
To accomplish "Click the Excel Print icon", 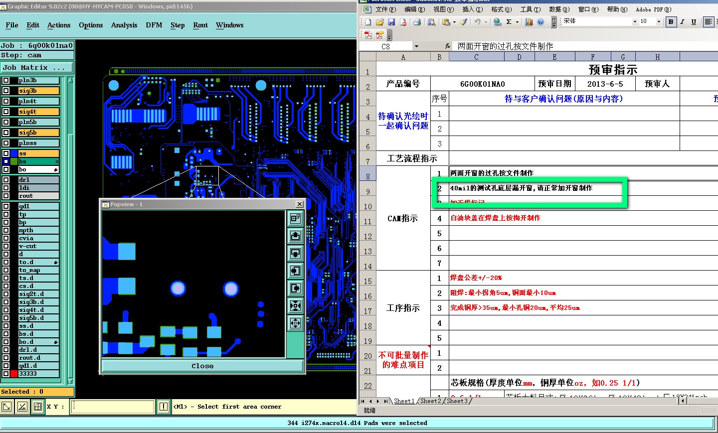I will tap(417, 21).
